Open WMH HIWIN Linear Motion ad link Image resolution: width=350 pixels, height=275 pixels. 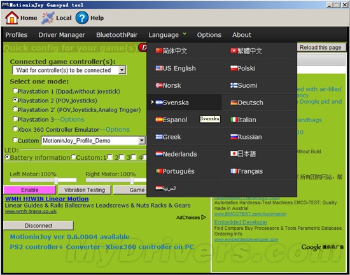pos(47,199)
